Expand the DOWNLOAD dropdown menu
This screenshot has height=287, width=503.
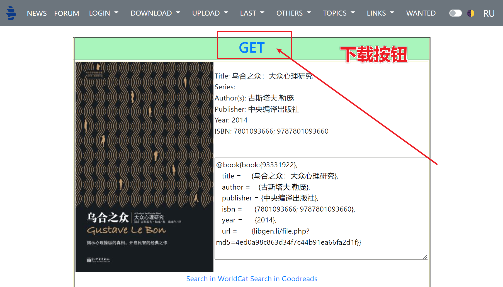pos(155,13)
